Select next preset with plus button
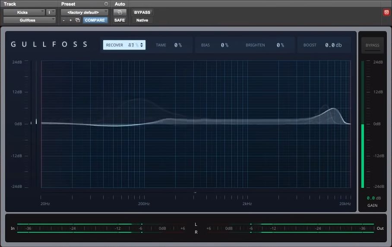Viewport: 392px width, 247px height. pyautogui.click(x=70, y=20)
